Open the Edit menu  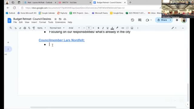click(x=21, y=22)
